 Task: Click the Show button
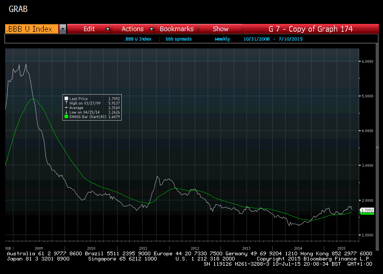coord(220,29)
